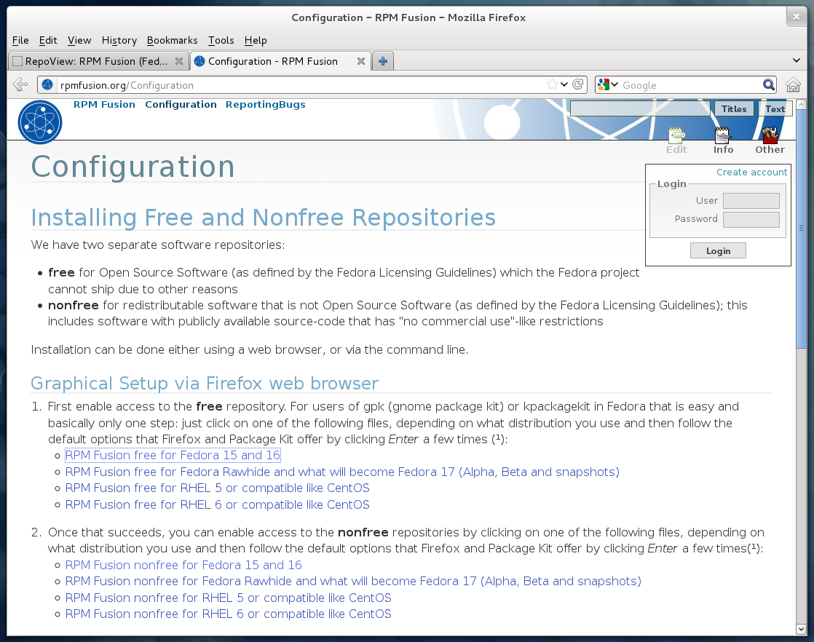Click the scrollbar up arrow
814x642 pixels.
point(801,104)
